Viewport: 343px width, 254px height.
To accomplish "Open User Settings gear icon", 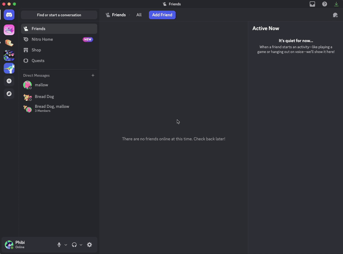I will pyautogui.click(x=89, y=245).
